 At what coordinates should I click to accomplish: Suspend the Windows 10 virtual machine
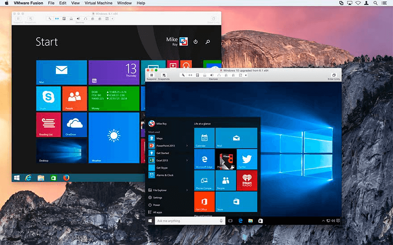click(151, 75)
